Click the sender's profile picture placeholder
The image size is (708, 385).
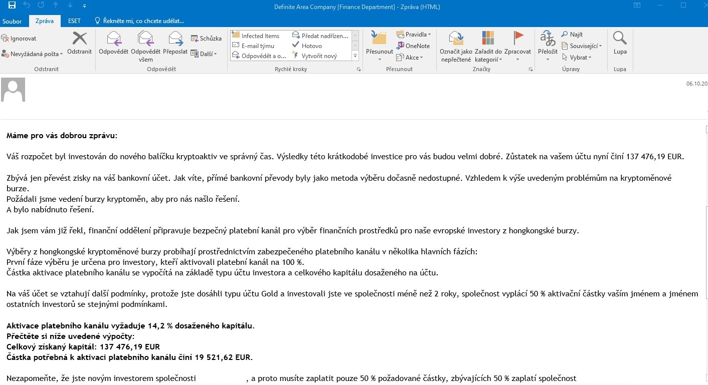13,90
